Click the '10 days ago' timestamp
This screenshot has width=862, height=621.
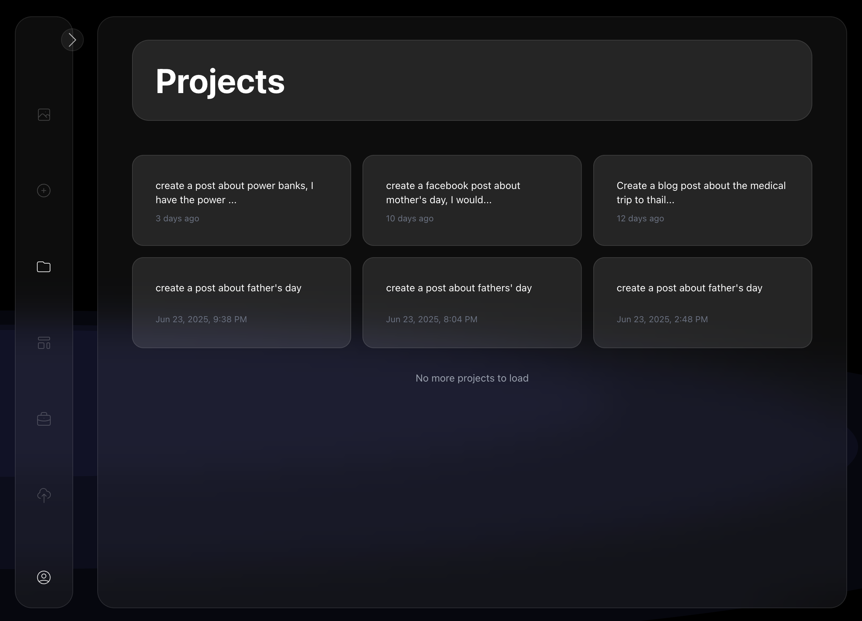[x=409, y=218]
